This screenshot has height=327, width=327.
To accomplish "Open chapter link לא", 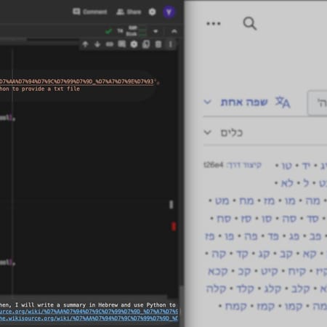I will (x=287, y=183).
